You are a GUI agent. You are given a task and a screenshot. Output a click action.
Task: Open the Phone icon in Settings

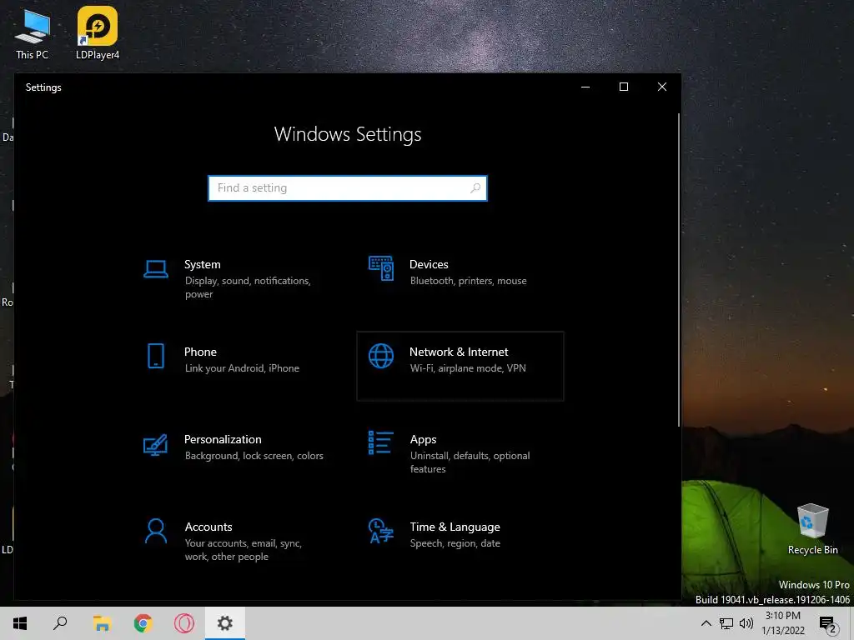[156, 356]
